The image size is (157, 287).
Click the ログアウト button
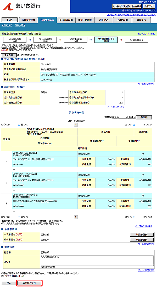pos(149,7)
